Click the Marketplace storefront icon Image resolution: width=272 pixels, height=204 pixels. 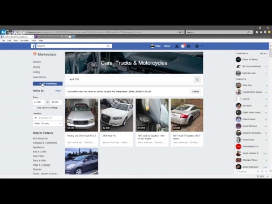pos(35,54)
